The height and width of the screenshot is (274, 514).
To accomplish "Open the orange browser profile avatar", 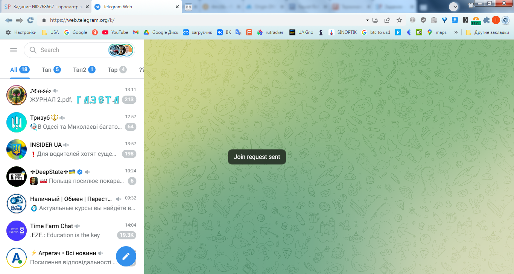I will point(496,20).
